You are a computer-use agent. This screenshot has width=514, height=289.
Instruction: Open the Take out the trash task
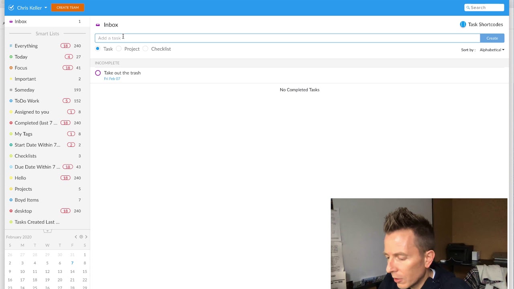pos(122,73)
